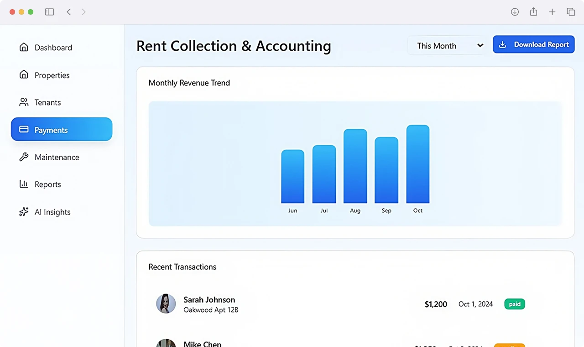Click the $1,200 amount
This screenshot has width=584, height=347.
pos(436,304)
